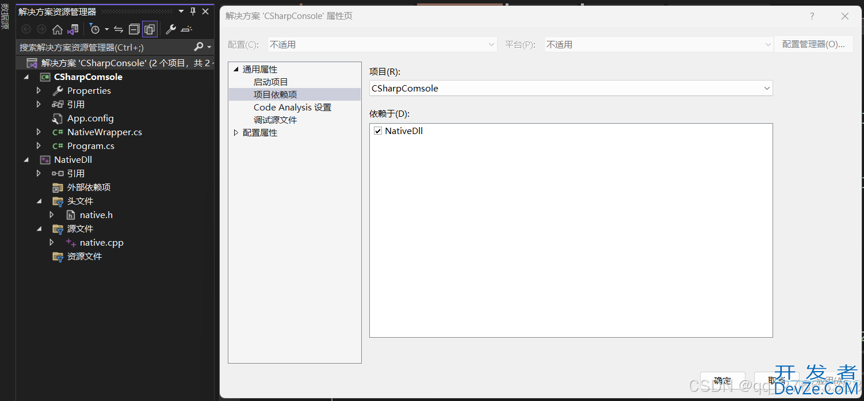Collapse the 源文件 filter folder

[x=39, y=228]
